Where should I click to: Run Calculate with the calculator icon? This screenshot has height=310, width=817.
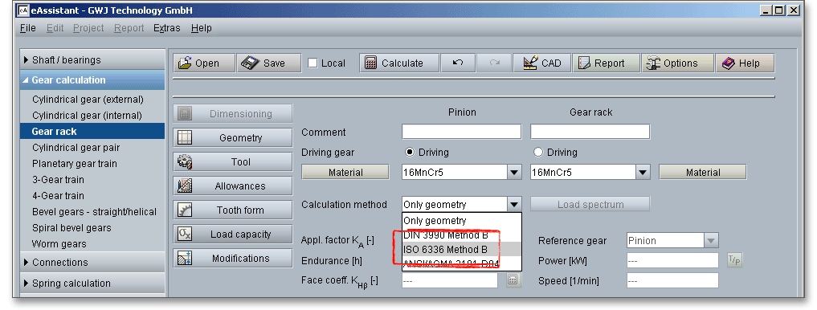point(394,63)
